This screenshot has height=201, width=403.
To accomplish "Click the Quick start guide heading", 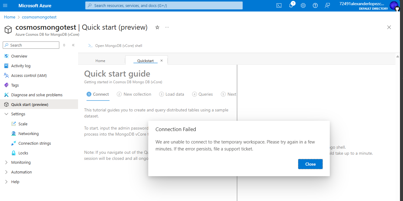I will pos(117,74).
